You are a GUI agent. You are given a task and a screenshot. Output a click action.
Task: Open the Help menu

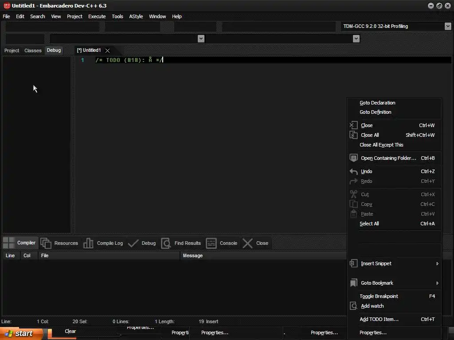click(176, 16)
